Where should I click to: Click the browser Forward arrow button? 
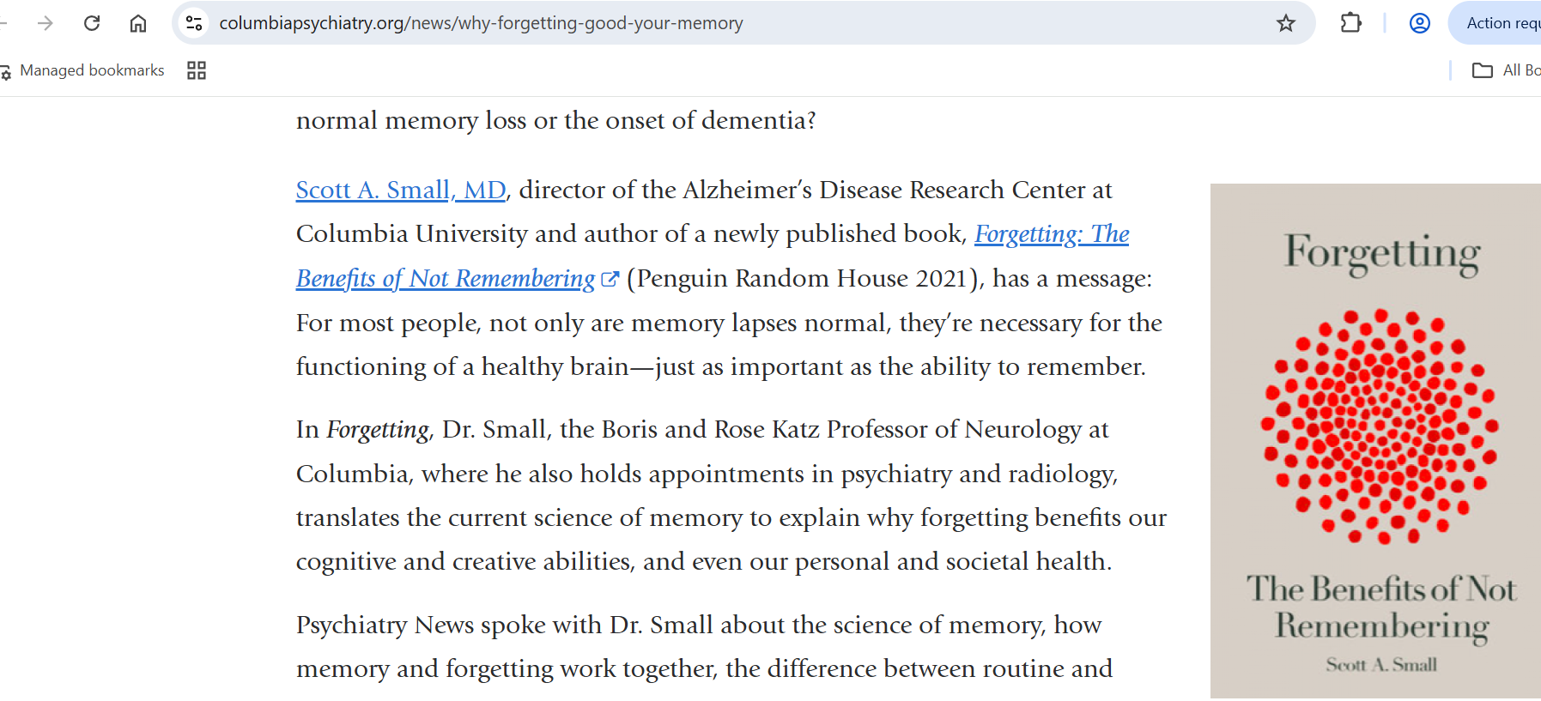46,23
